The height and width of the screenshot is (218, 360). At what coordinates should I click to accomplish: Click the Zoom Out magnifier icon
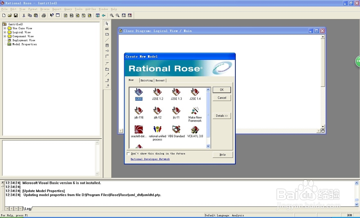(x=118, y=15)
